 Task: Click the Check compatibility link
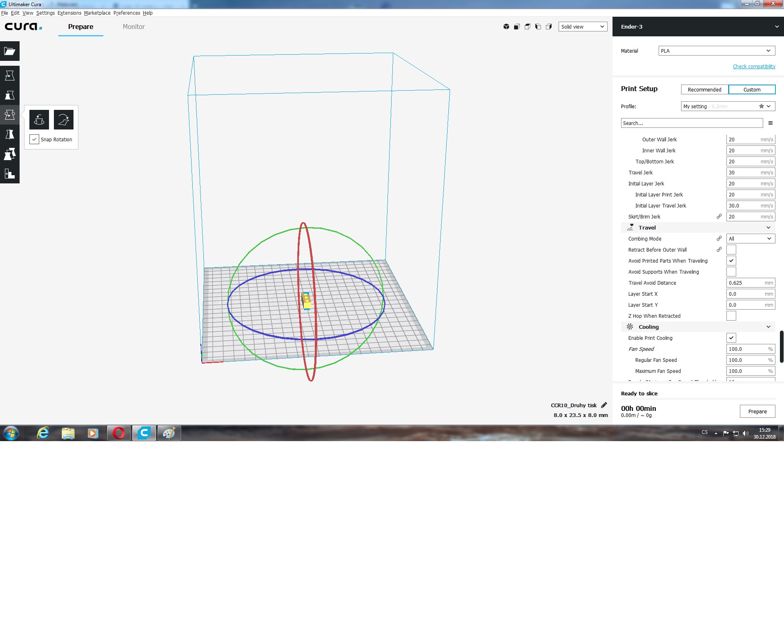point(754,66)
